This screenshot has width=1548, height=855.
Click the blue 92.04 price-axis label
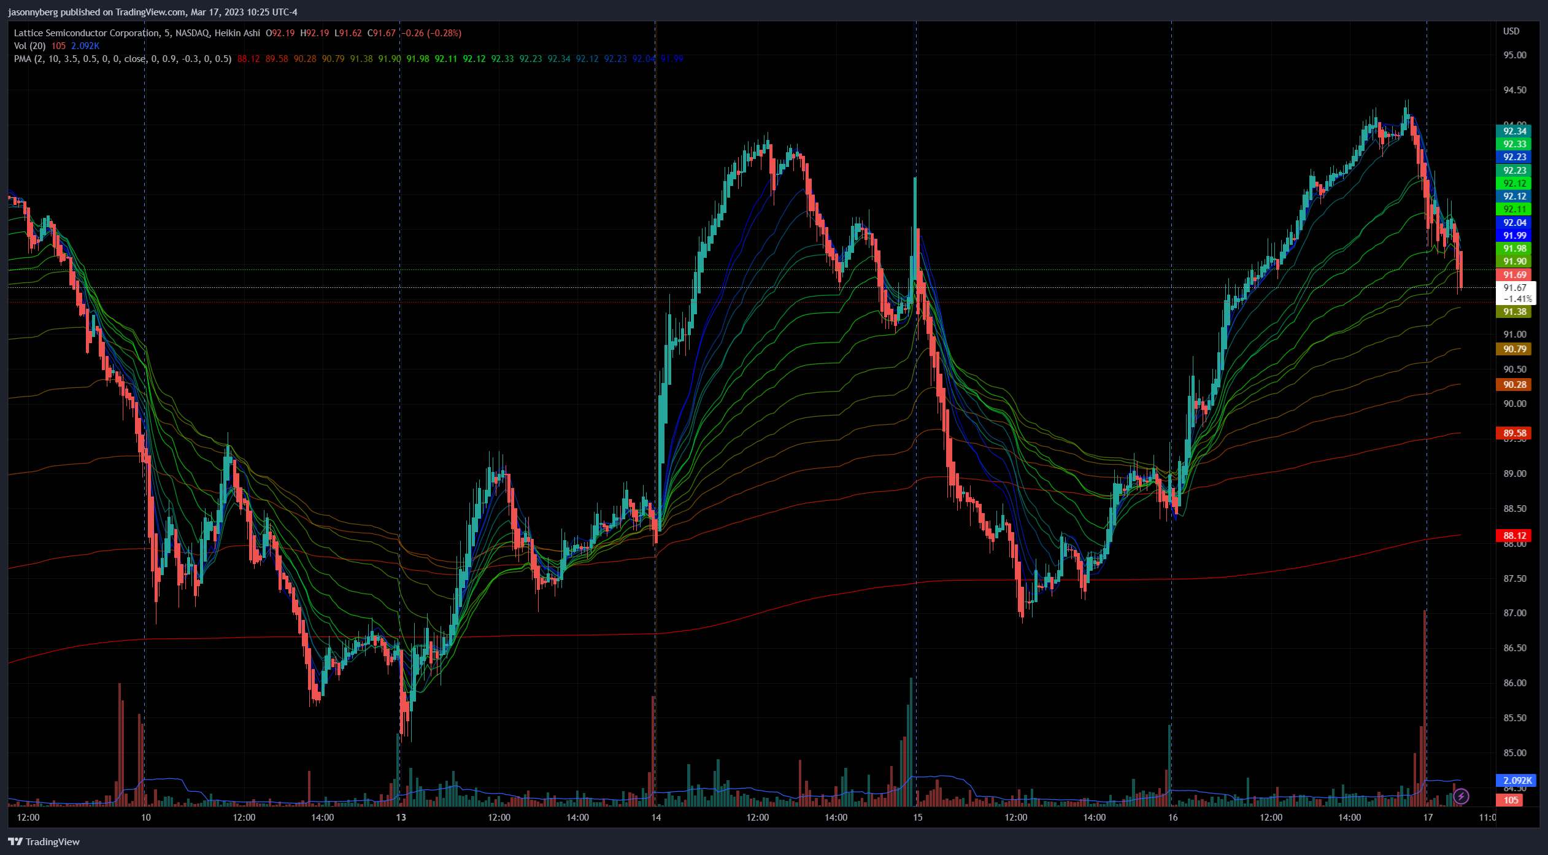[x=1514, y=223]
